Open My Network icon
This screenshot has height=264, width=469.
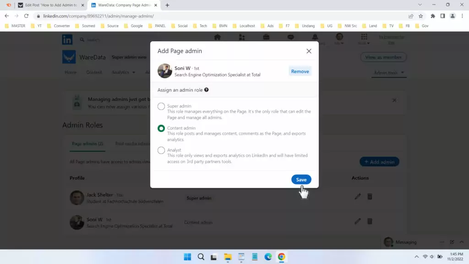tap(242, 38)
